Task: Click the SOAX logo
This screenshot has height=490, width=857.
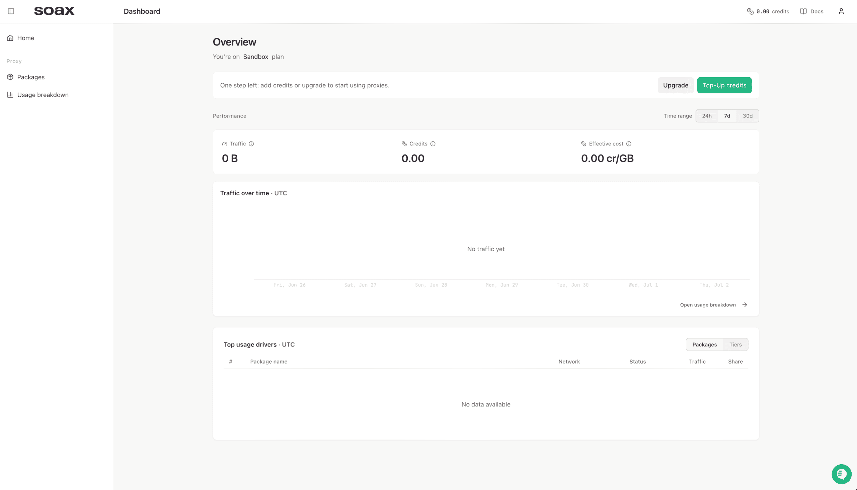Action: point(54,11)
